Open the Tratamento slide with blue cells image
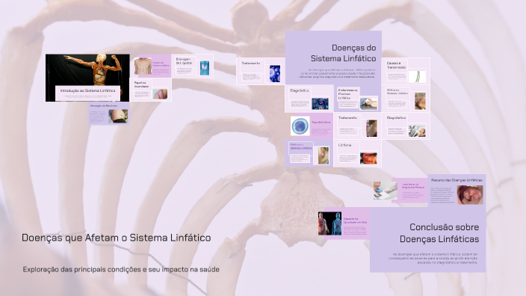526x296 pixels. [261, 71]
